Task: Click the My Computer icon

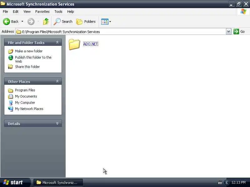Action: [11, 103]
